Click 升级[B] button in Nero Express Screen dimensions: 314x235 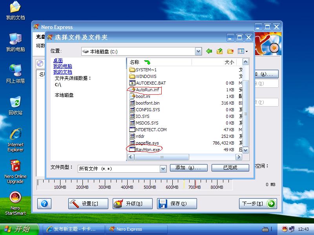pyautogui.click(x=133, y=204)
